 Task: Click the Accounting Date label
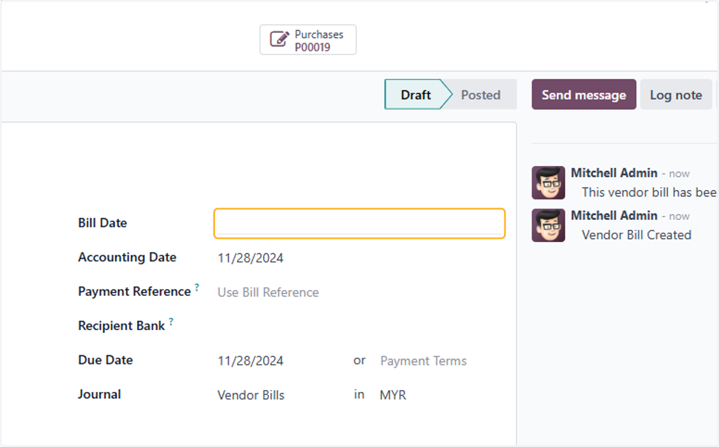click(x=127, y=257)
